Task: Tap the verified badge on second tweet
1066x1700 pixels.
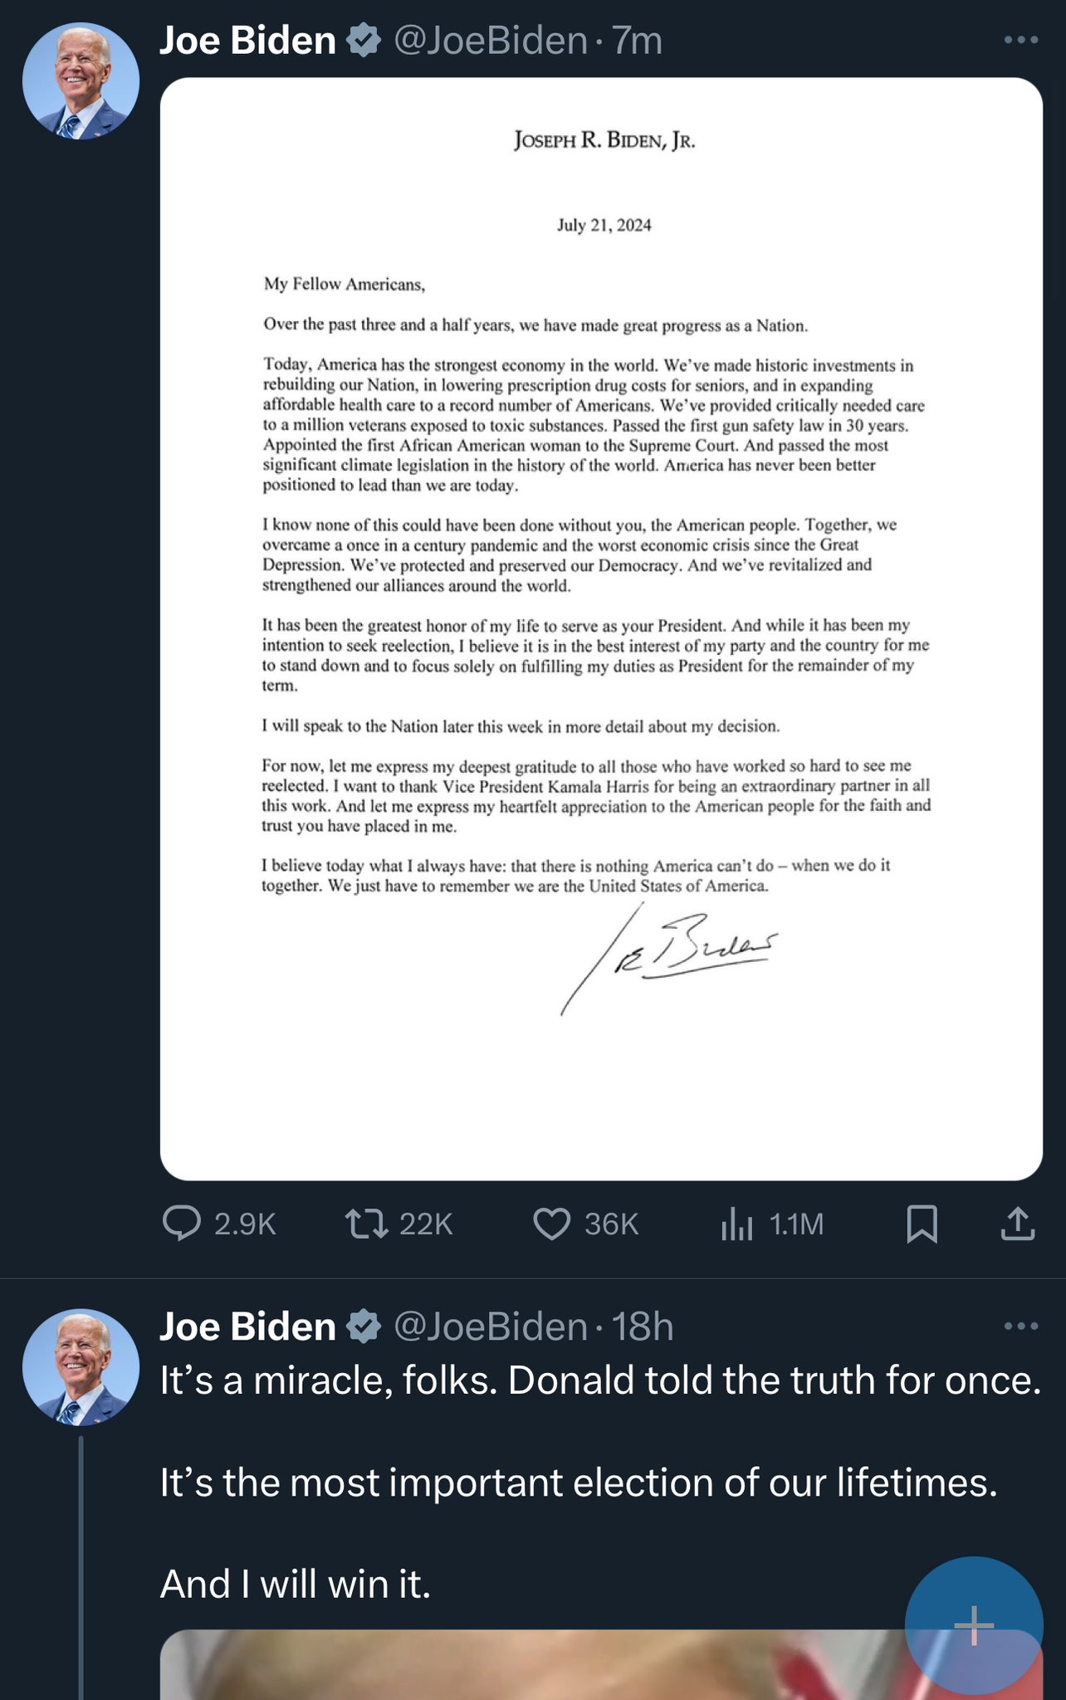Action: 364,1326
